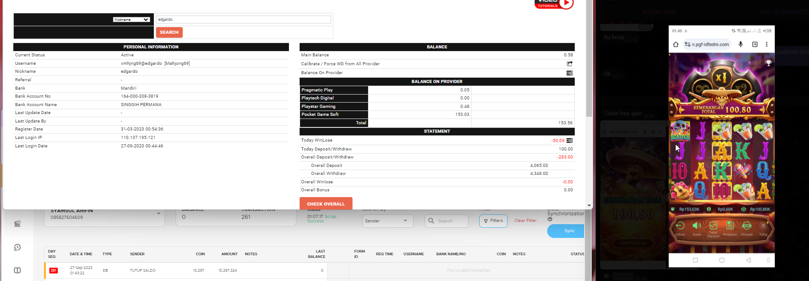Click the last login IP 110.137.195.121

[138, 138]
